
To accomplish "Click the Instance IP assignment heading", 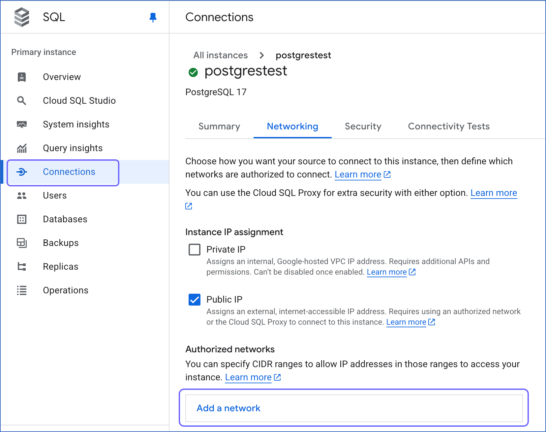I will 234,232.
